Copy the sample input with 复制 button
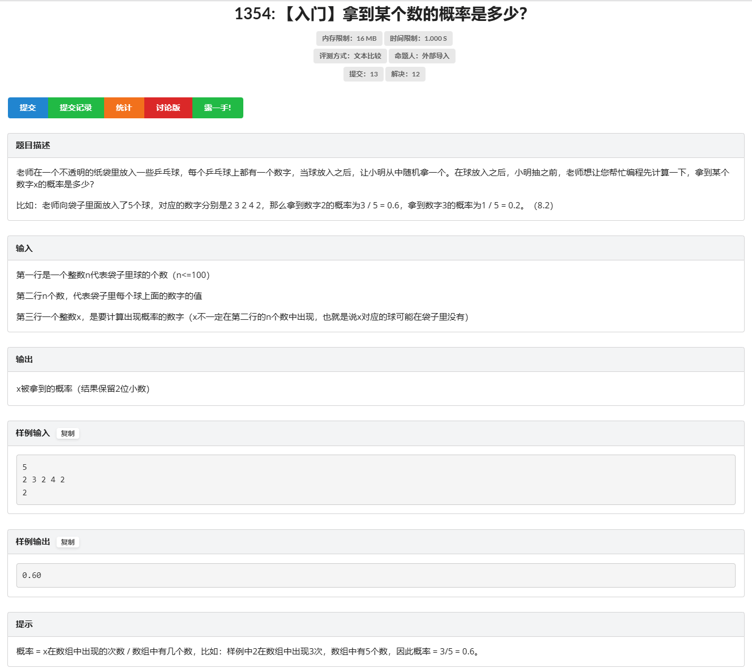The width and height of the screenshot is (752, 668). (x=67, y=433)
